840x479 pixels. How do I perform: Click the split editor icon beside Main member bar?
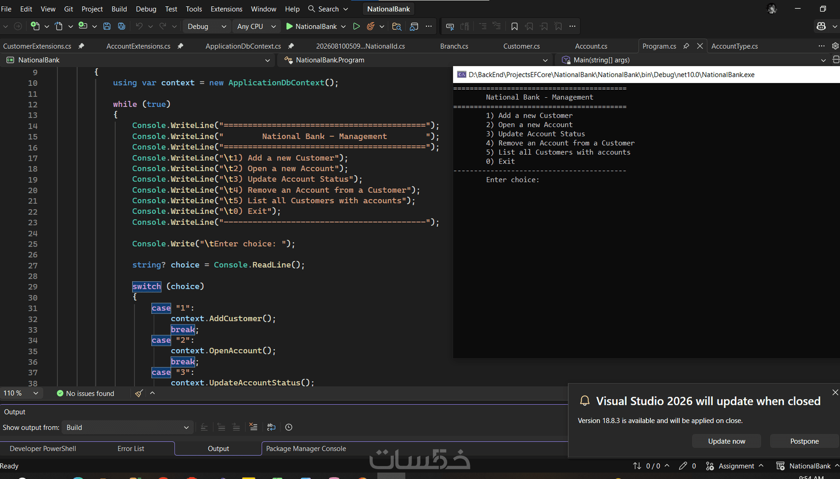[836, 60]
